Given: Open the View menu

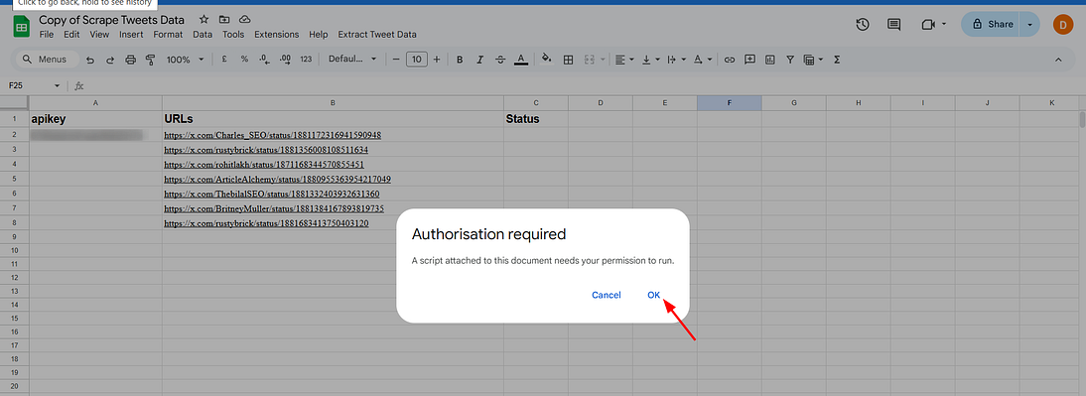Looking at the screenshot, I should [x=99, y=35].
